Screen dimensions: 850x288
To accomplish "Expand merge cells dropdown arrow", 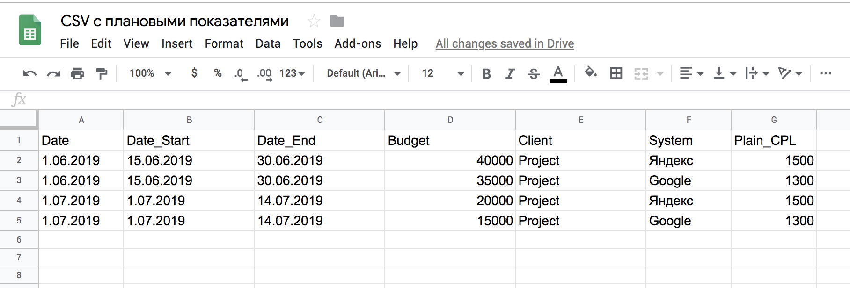I will [x=660, y=74].
